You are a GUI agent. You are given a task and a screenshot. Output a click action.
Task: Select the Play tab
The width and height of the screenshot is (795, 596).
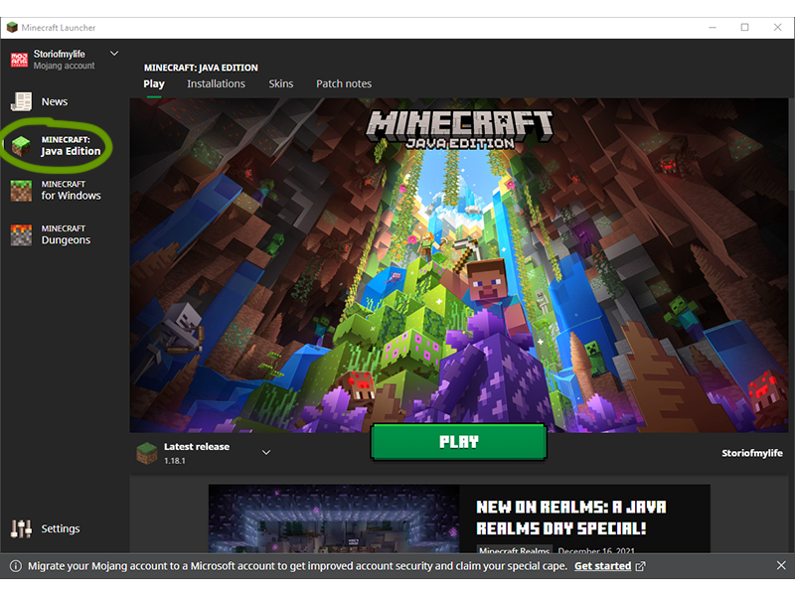coord(153,83)
